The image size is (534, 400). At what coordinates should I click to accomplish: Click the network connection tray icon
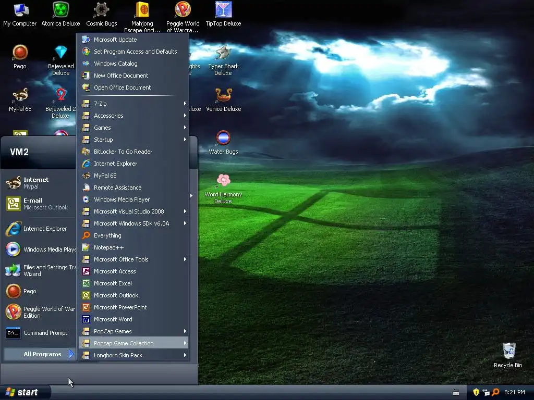click(x=486, y=392)
